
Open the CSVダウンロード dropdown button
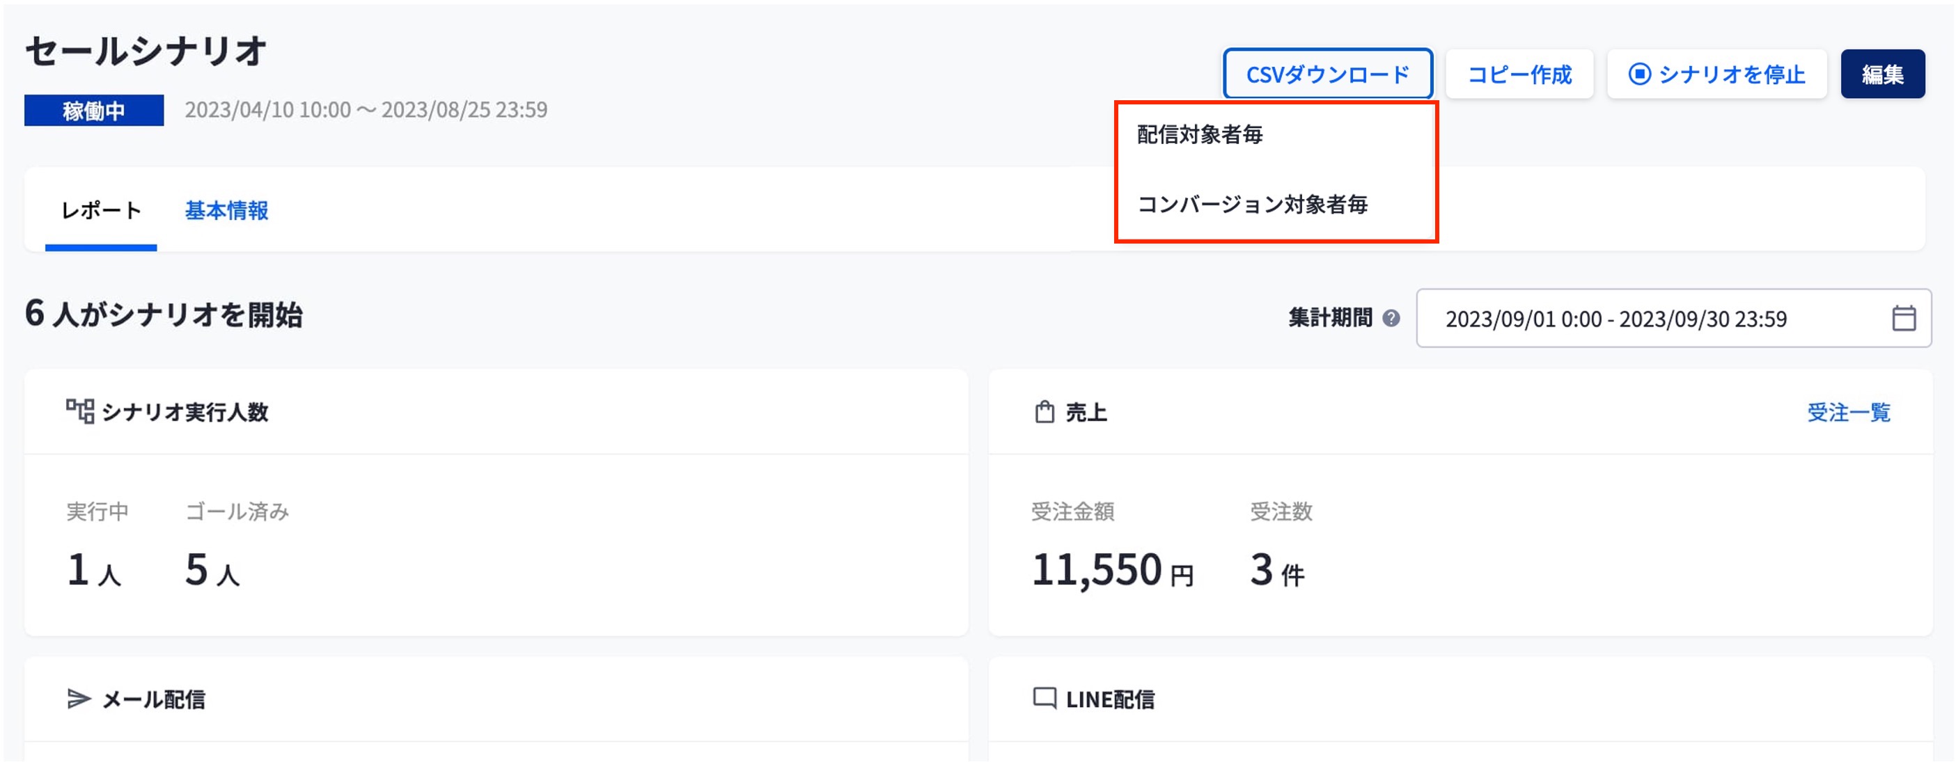[1327, 74]
